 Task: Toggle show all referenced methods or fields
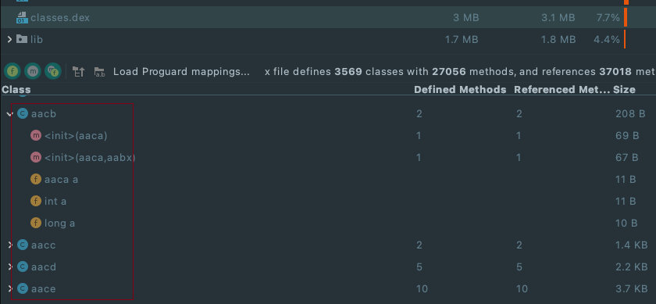click(53, 71)
